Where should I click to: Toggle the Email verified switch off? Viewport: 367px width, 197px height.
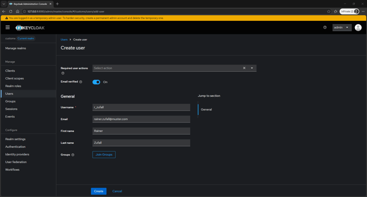96,82
